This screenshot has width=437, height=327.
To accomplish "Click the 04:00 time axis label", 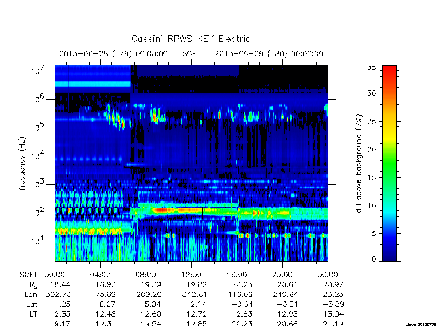I will coord(100,275).
